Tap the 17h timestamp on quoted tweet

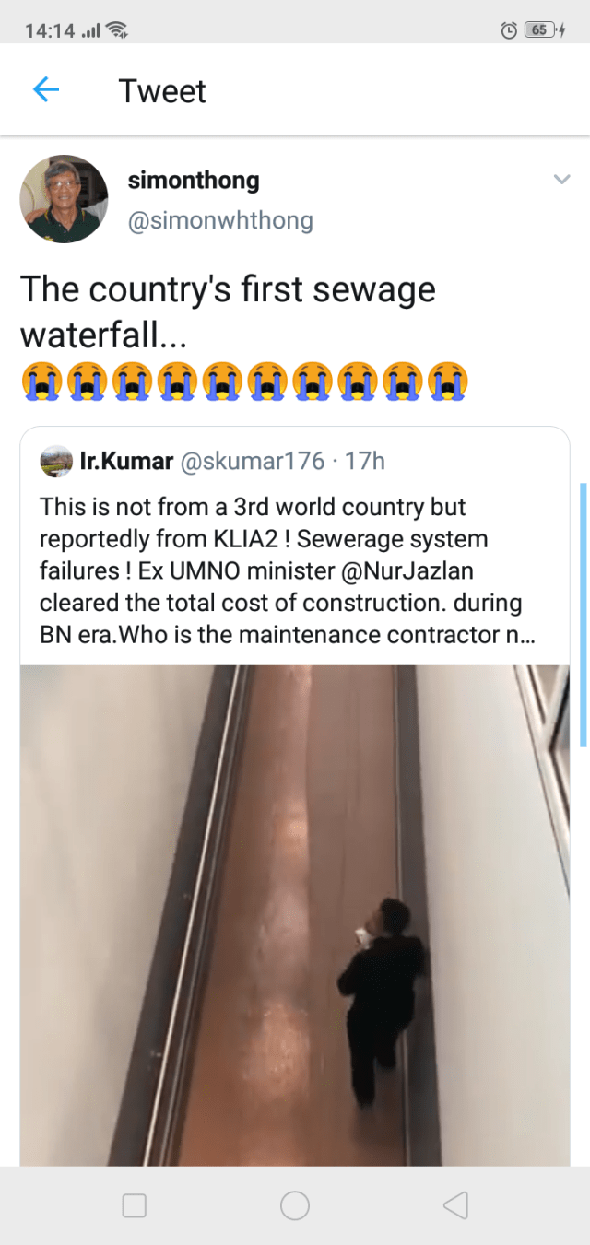click(x=364, y=462)
